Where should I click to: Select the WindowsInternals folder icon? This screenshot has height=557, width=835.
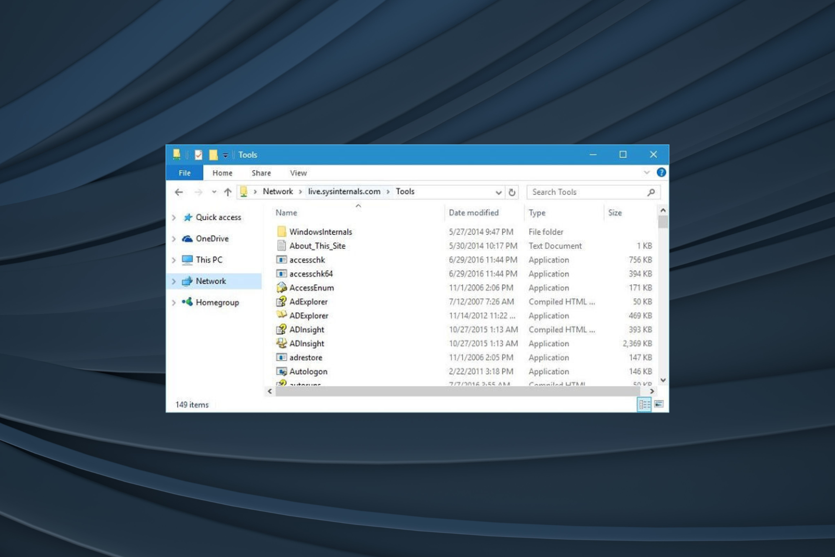click(281, 232)
